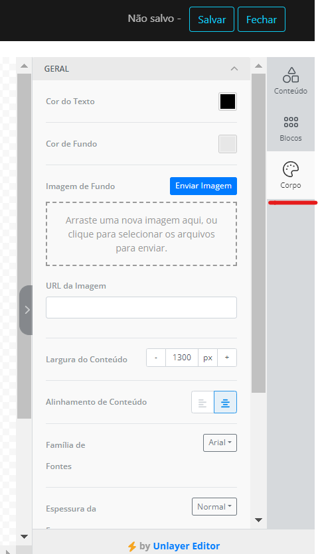318x554 pixels.
Task: Choose center content alignment icon
Action: (x=225, y=403)
